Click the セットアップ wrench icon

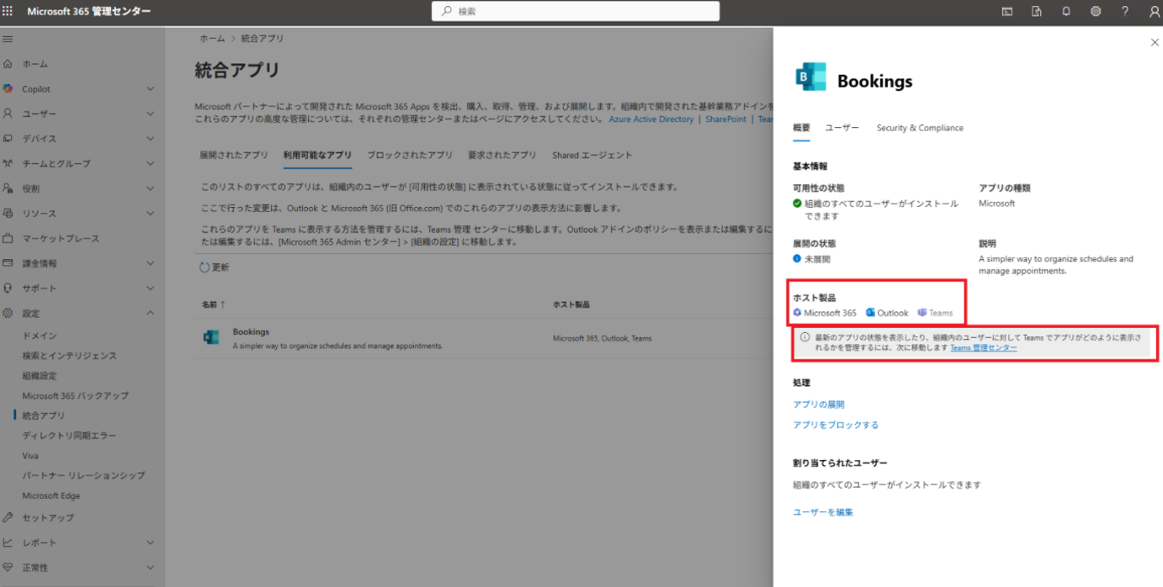[8, 517]
